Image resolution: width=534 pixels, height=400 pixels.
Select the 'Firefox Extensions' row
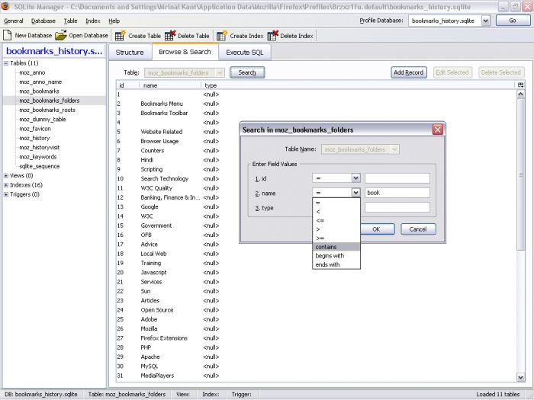click(317, 338)
